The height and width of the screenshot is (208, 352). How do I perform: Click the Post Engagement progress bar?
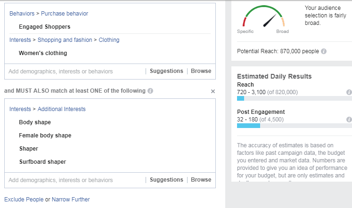tap(295, 126)
